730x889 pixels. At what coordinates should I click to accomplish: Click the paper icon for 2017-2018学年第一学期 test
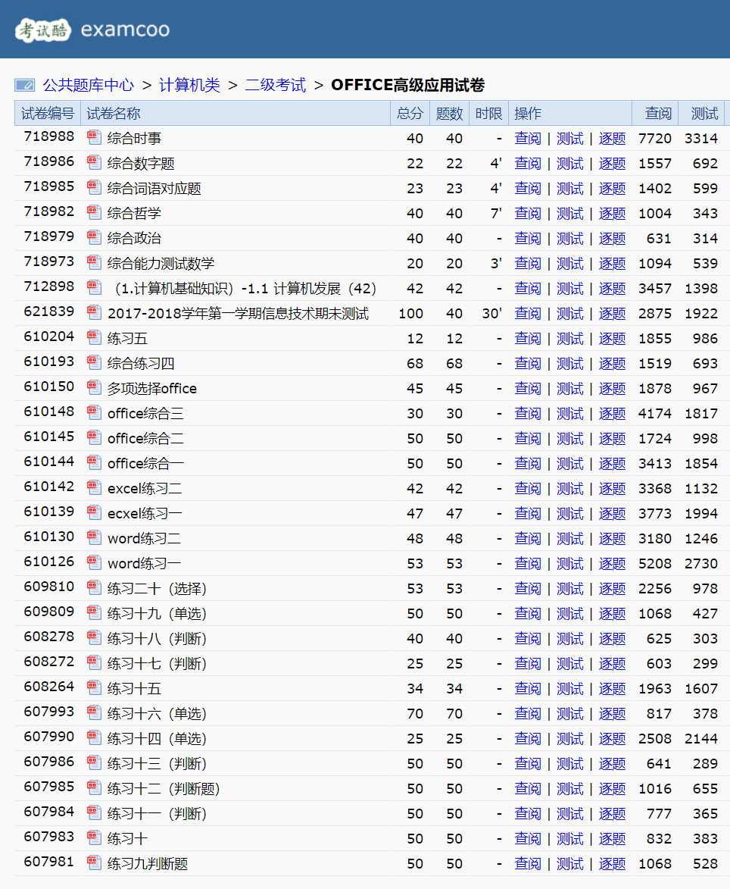[94, 313]
